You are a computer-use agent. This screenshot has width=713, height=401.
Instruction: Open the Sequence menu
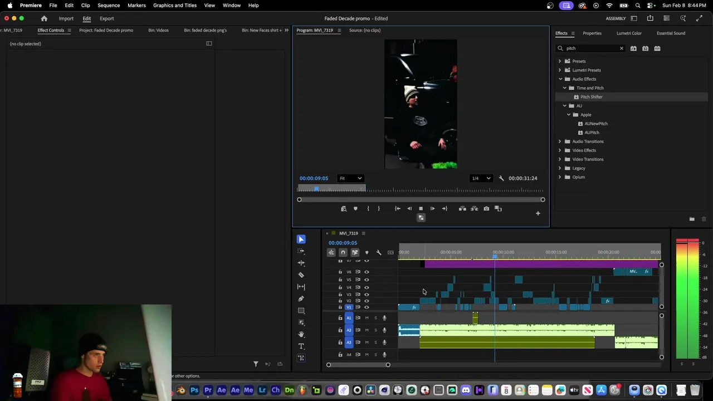pyautogui.click(x=109, y=5)
